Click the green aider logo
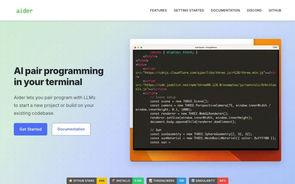Image resolution: width=295 pixels, height=184 pixels. [24, 11]
